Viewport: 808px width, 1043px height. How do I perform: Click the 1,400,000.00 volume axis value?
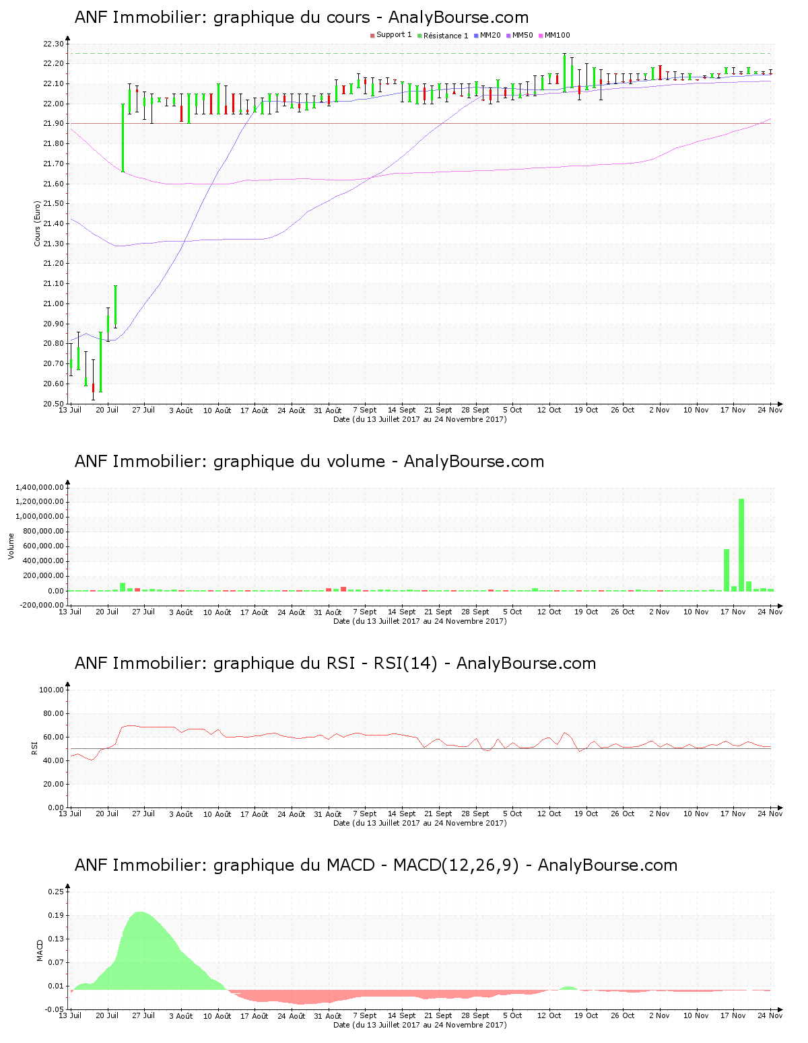tap(39, 487)
